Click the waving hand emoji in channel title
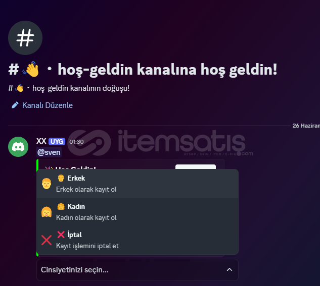320x286 pixels. [31, 69]
